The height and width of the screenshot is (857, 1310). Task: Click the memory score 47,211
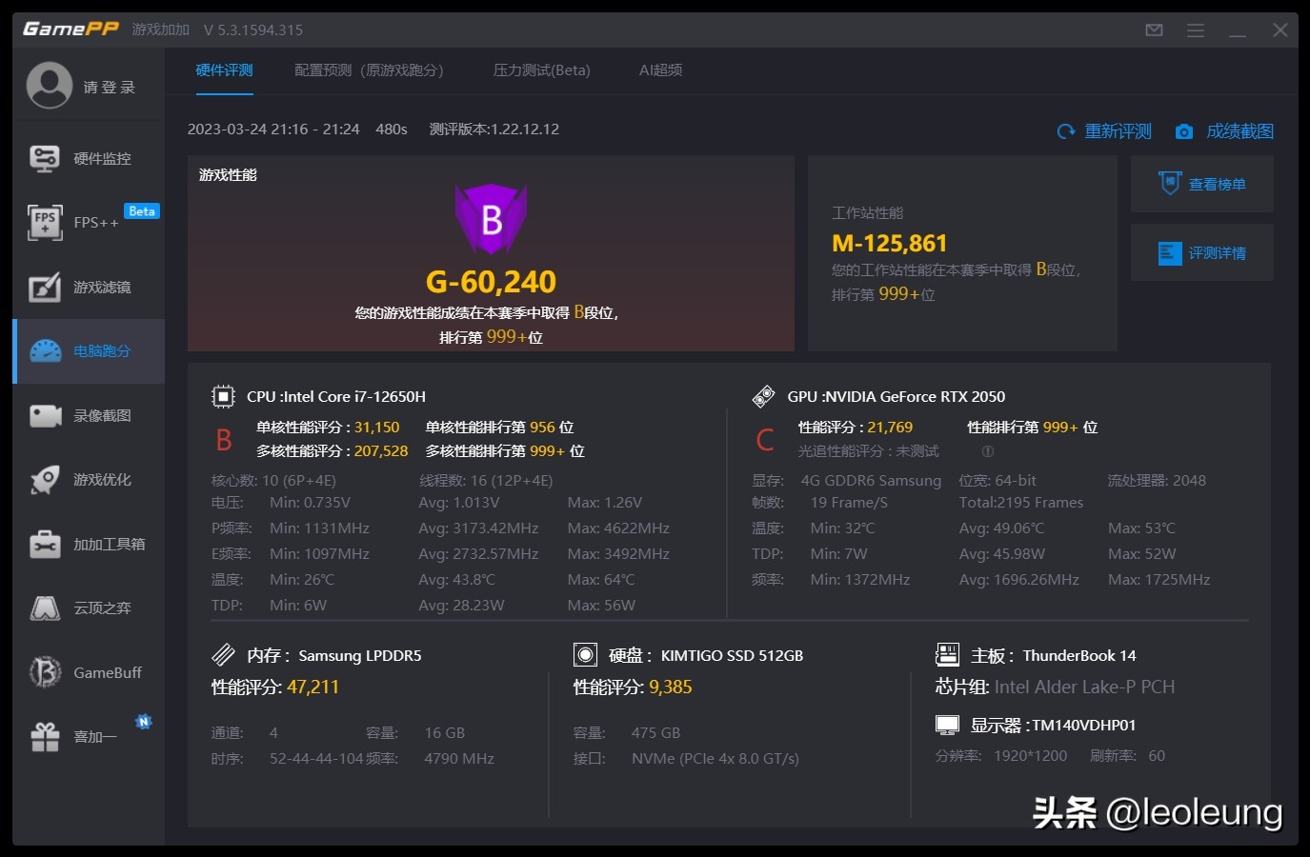click(313, 687)
